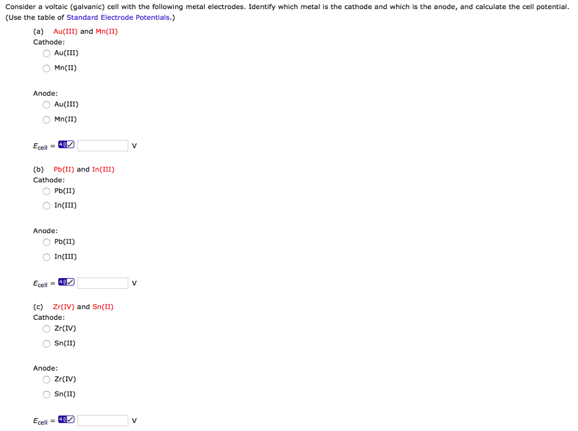578x431 pixels.
Task: Select Zr(IV) as the anode in part (c)
Action: tap(46, 380)
